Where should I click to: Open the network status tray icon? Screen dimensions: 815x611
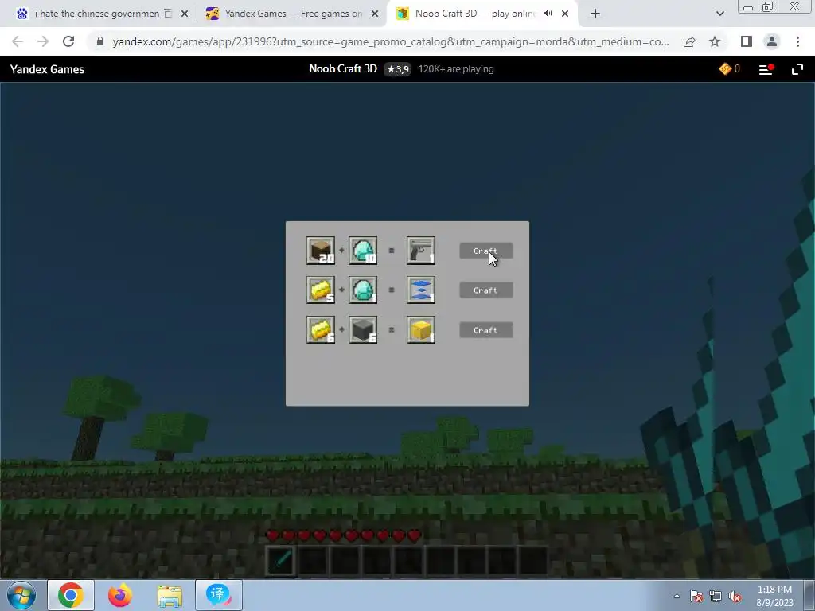tap(716, 596)
